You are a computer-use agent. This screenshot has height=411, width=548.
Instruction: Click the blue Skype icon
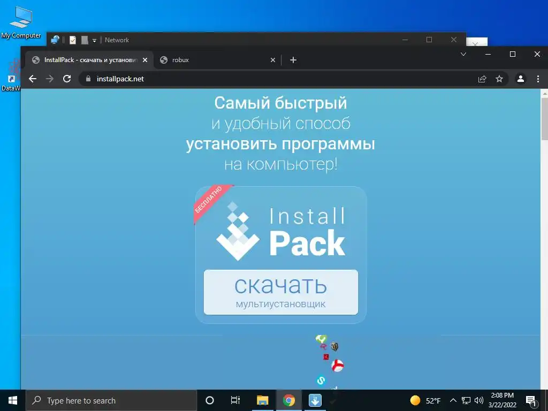point(321,380)
